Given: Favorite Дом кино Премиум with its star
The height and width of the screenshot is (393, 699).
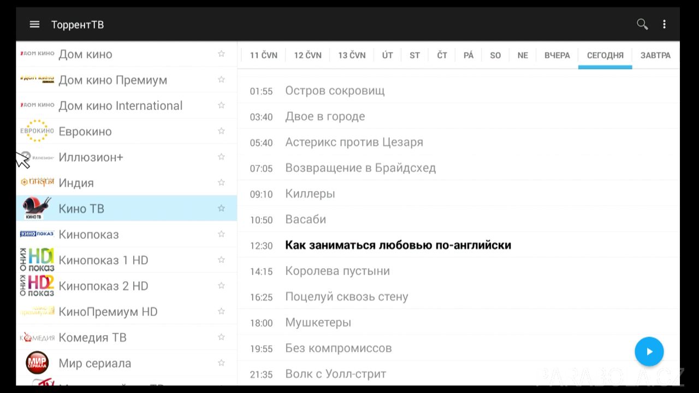Looking at the screenshot, I should 221,79.
